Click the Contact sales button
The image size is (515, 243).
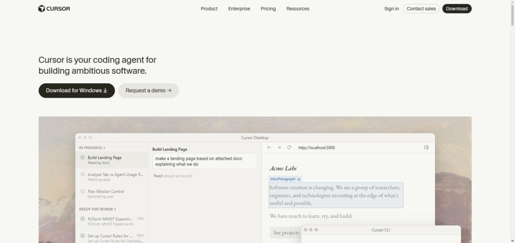421,9
